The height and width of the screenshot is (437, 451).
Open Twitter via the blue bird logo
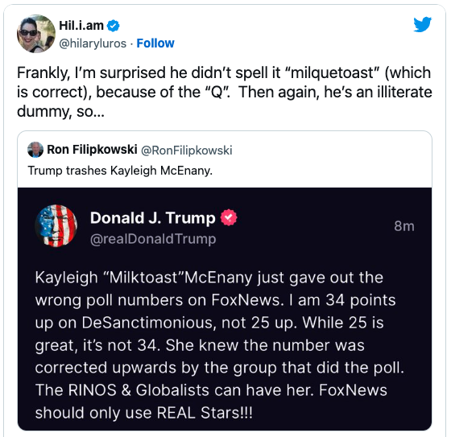click(422, 24)
